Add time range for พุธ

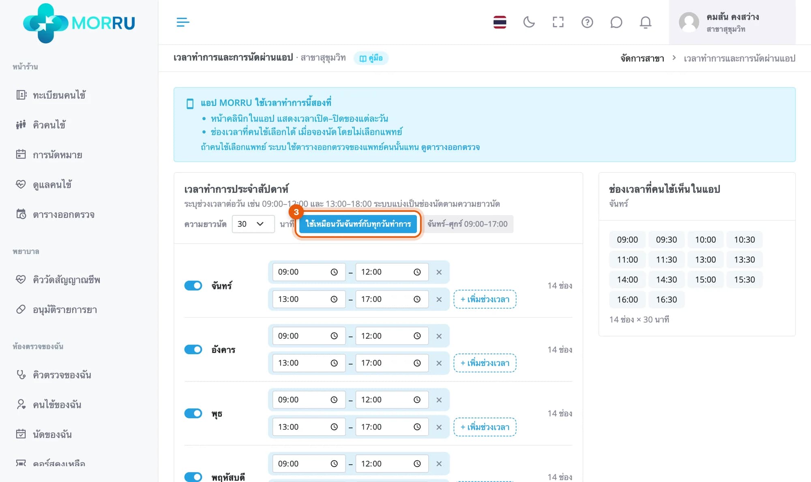[485, 427]
